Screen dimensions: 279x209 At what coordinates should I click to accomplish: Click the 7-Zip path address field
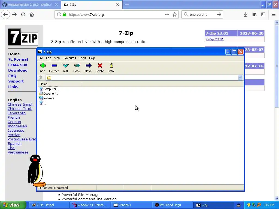pyautogui.click(x=142, y=78)
